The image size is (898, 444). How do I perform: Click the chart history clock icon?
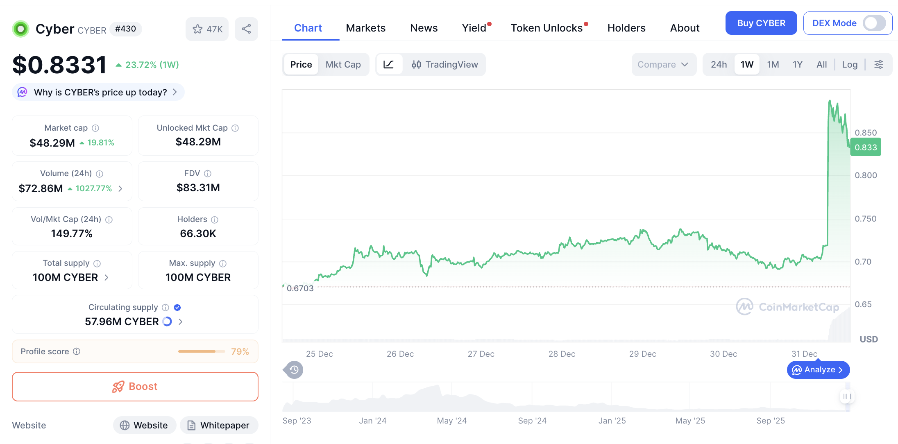[x=294, y=370]
